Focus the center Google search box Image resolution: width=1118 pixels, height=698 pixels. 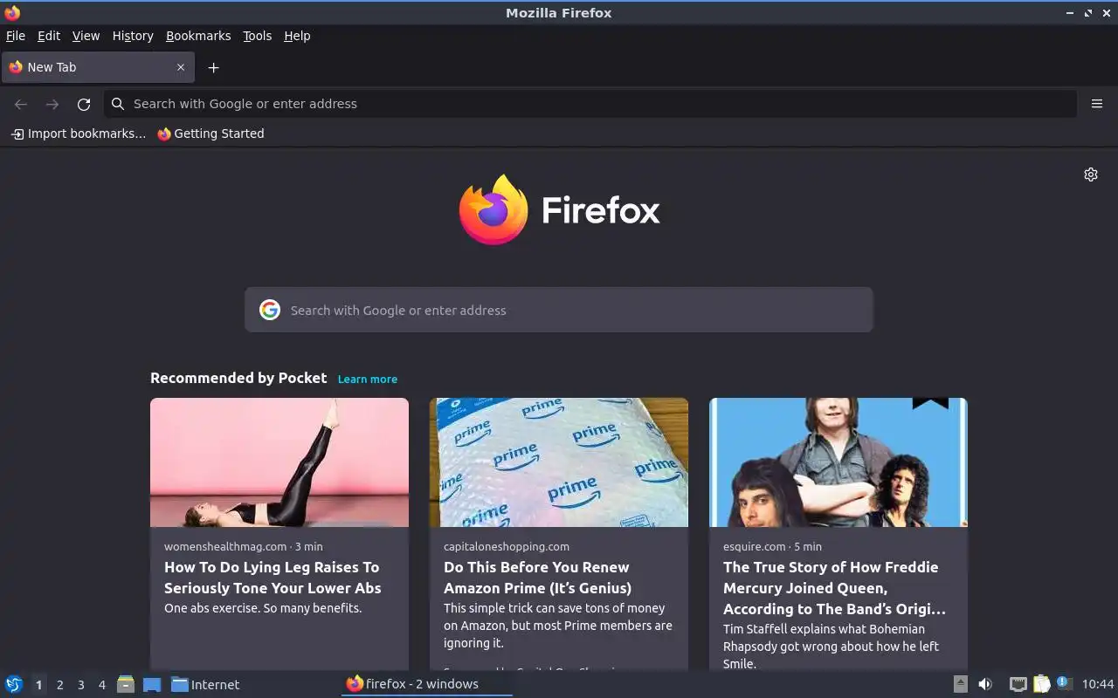tap(559, 310)
